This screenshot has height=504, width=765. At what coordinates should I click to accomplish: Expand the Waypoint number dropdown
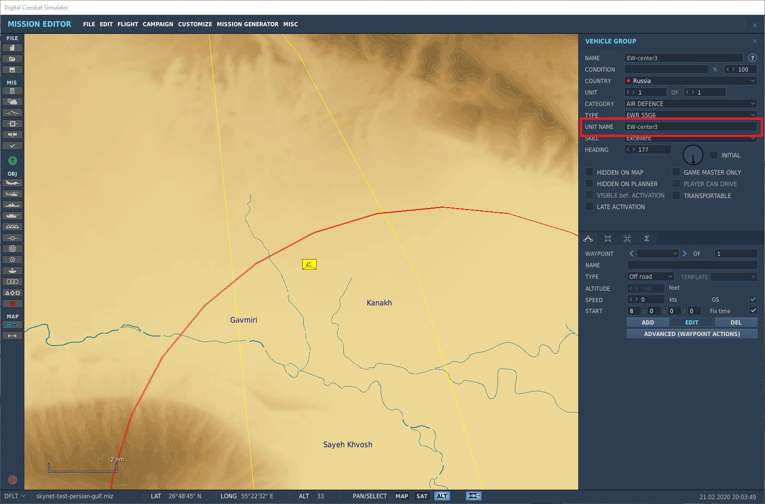coord(658,253)
